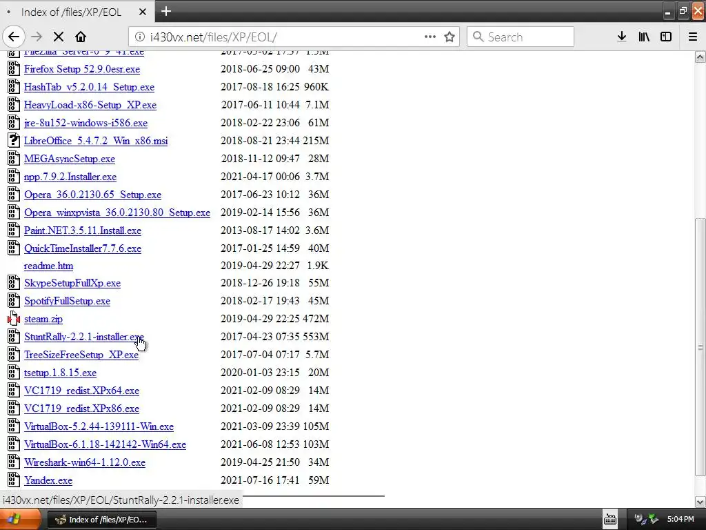Close the Index of /files/XP/EOL tab
The height and width of the screenshot is (530, 706).
tap(142, 12)
